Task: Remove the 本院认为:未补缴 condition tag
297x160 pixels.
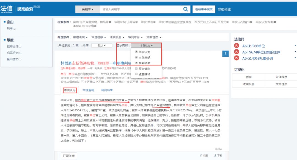Action: (x=95, y=26)
